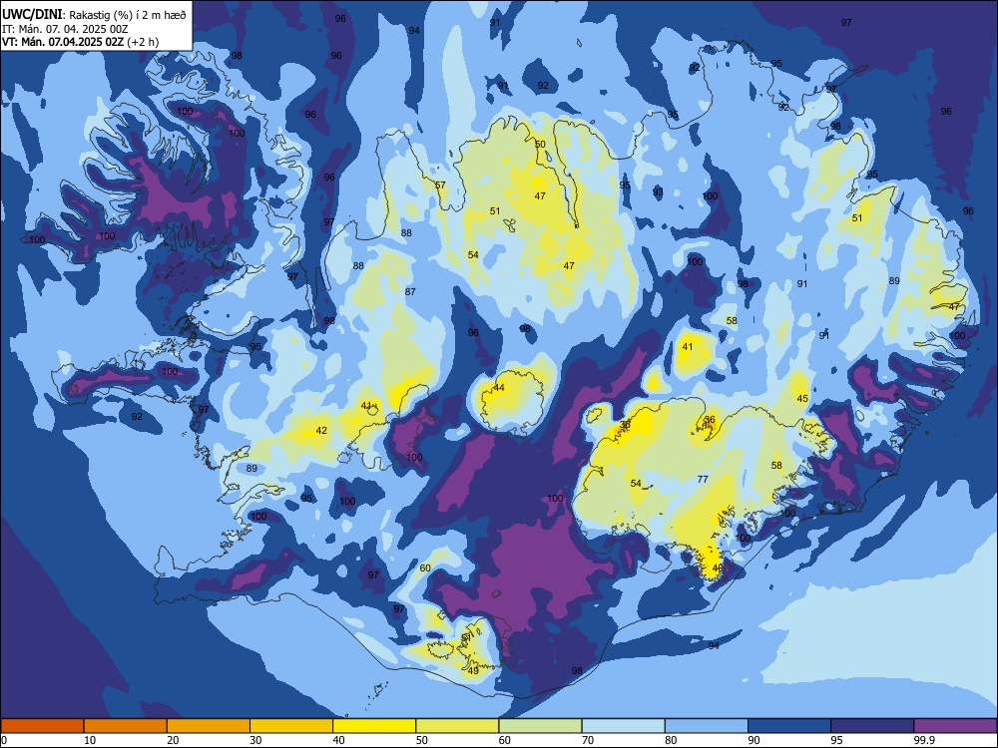Select the bright yellow 40–50 legend swatch
The image size is (998, 748).
coord(374,726)
